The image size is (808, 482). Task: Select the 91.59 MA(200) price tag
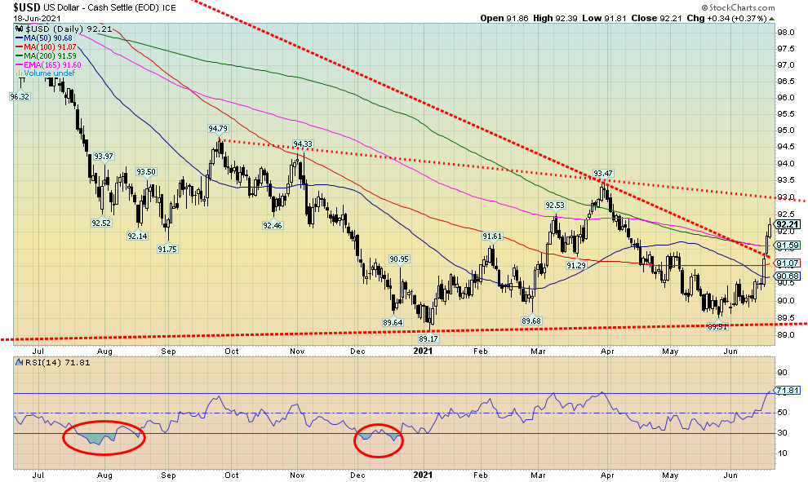pos(786,245)
